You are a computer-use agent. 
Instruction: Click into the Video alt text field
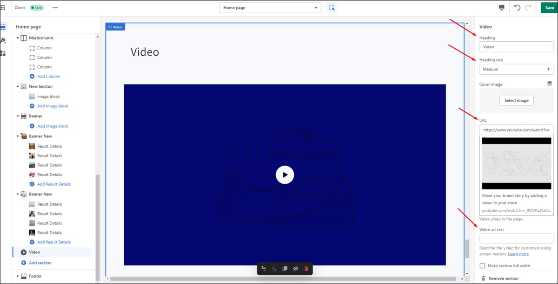pyautogui.click(x=516, y=239)
